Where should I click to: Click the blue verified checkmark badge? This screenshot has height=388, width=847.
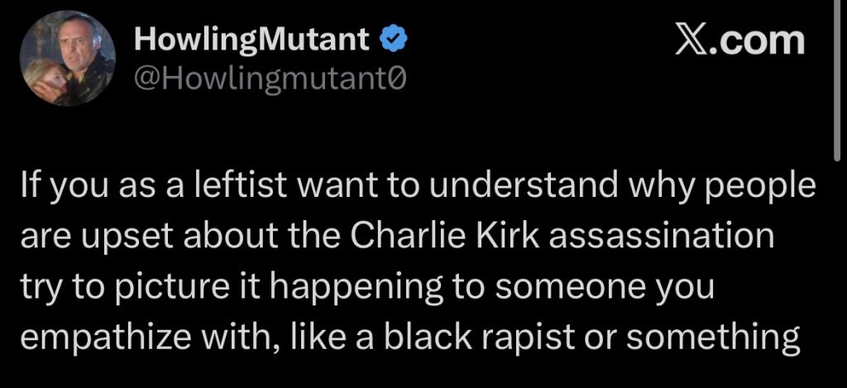pos(392,38)
